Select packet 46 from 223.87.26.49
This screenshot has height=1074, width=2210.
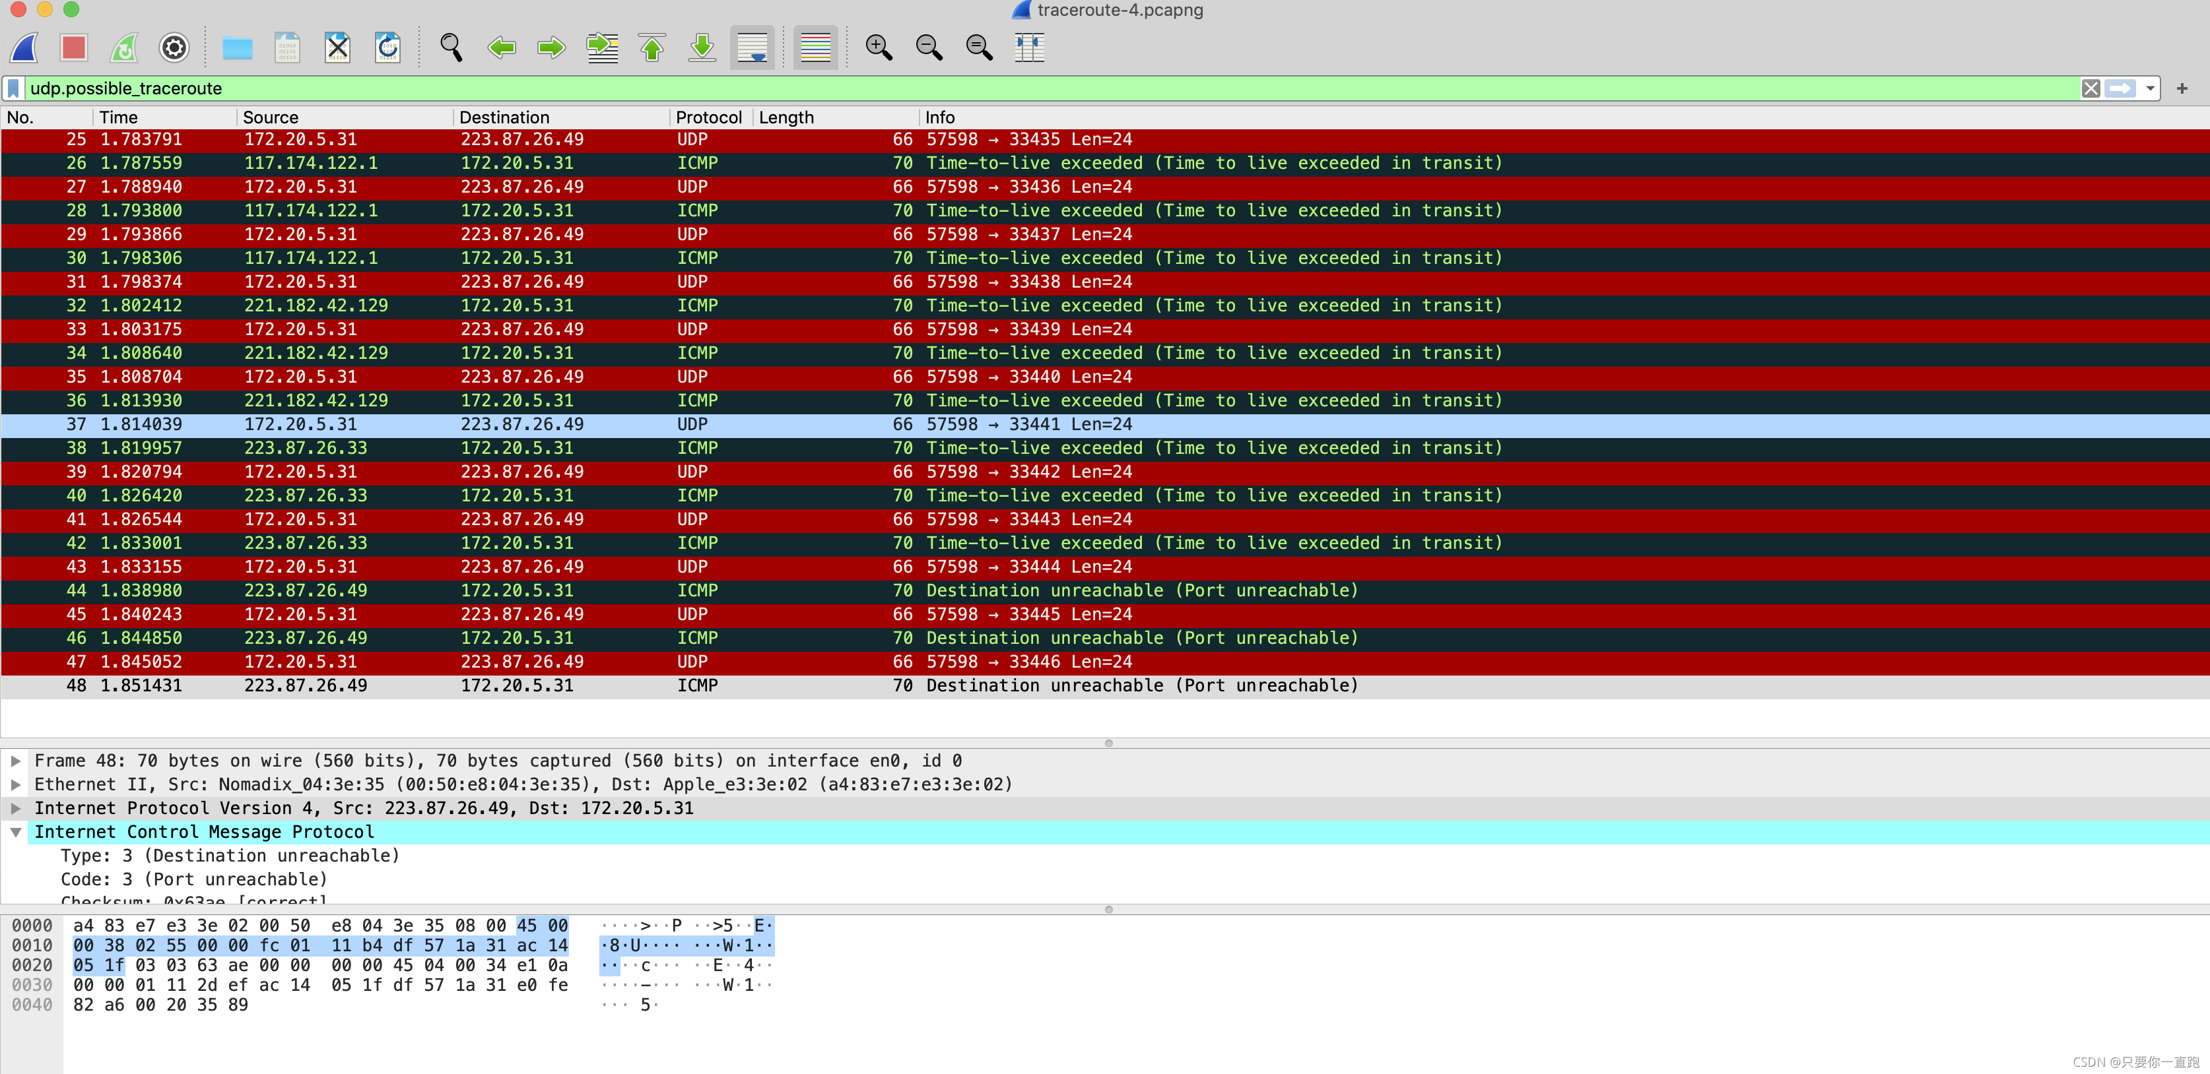pyautogui.click(x=1105, y=639)
